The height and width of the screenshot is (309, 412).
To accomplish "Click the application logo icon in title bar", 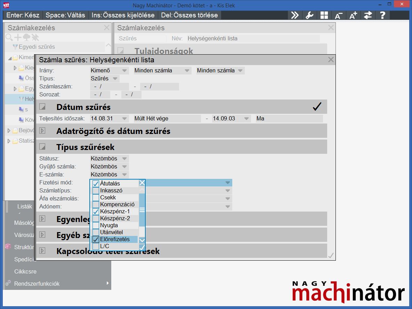I will pos(6,5).
